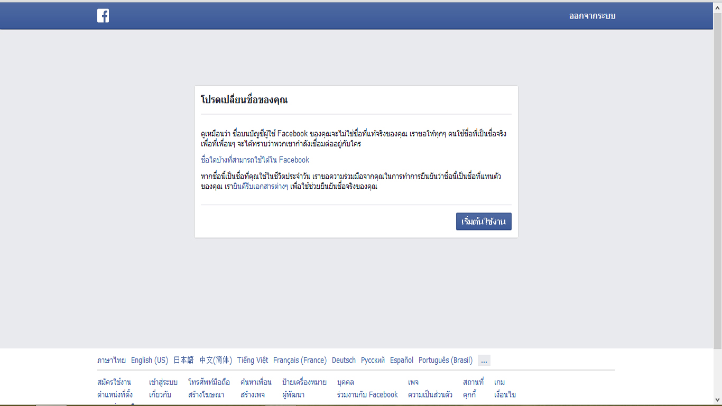Open the สร้างเพจ footer link
The height and width of the screenshot is (406, 722).
(253, 394)
